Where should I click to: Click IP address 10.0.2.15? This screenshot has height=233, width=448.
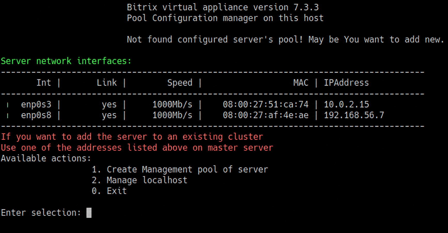346,104
